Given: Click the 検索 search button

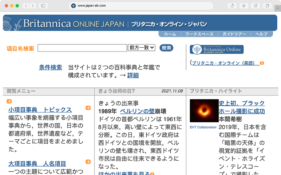Looking at the screenshot, I should pos(166,48).
